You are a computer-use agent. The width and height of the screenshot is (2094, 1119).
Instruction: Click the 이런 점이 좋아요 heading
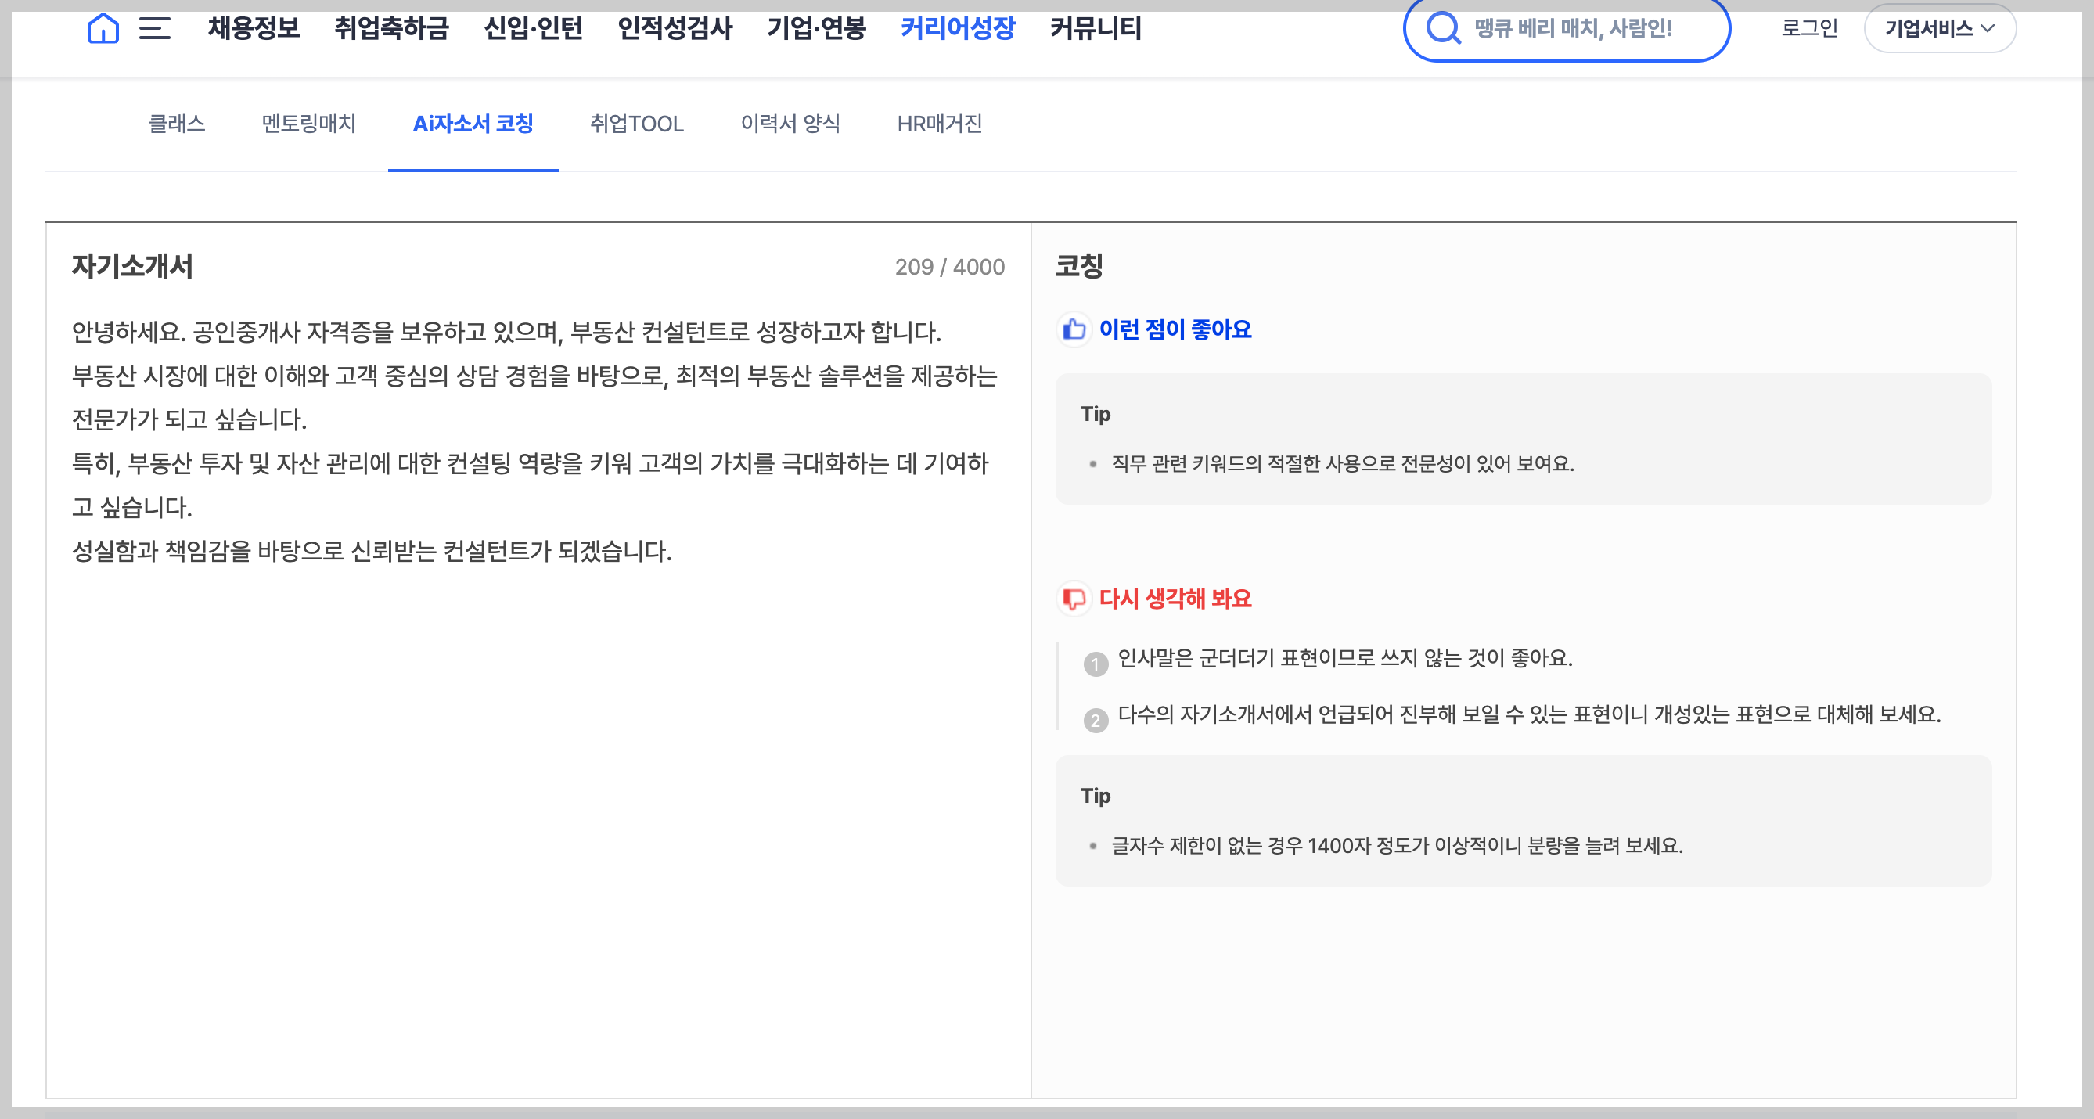pos(1175,329)
